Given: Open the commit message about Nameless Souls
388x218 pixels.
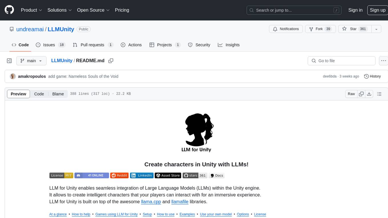Looking at the screenshot, I should point(83,76).
